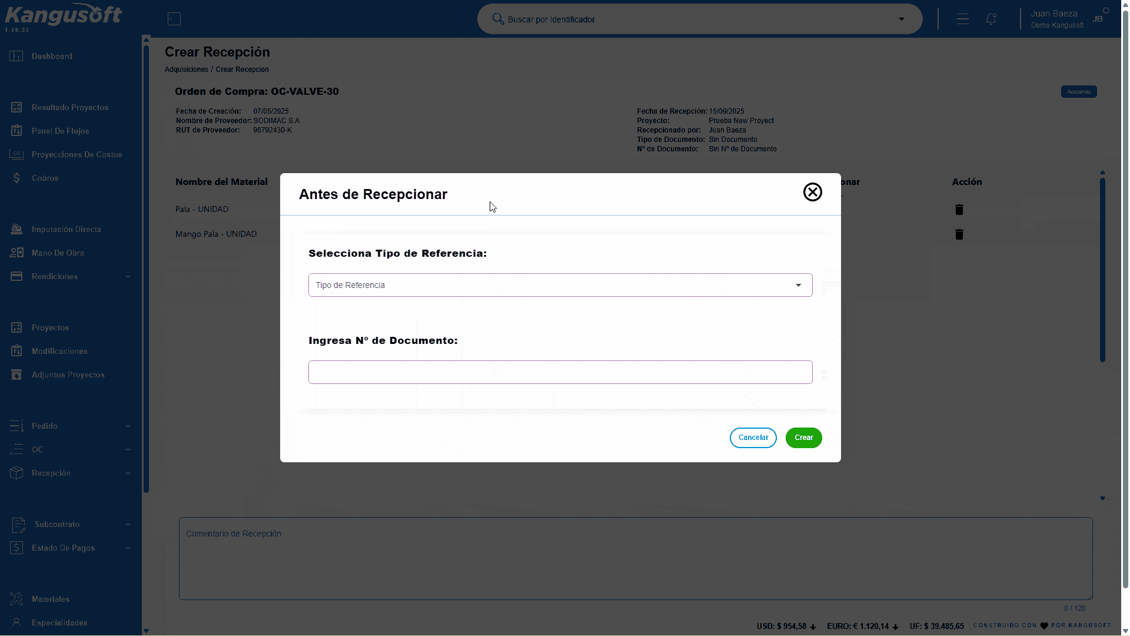Click the sidebar scroll down arrow
1130x636 pixels.
point(146,631)
